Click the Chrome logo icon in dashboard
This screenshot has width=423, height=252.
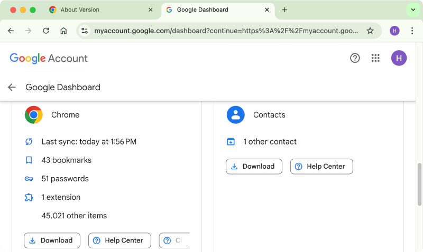pyautogui.click(x=34, y=115)
